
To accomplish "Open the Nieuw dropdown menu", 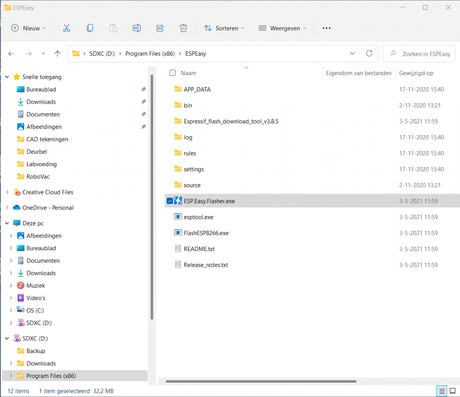I will coord(28,28).
